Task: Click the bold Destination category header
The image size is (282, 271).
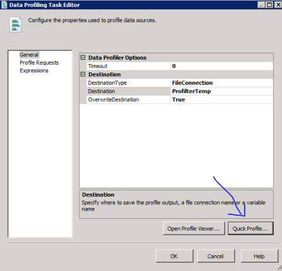Action: tap(105, 74)
